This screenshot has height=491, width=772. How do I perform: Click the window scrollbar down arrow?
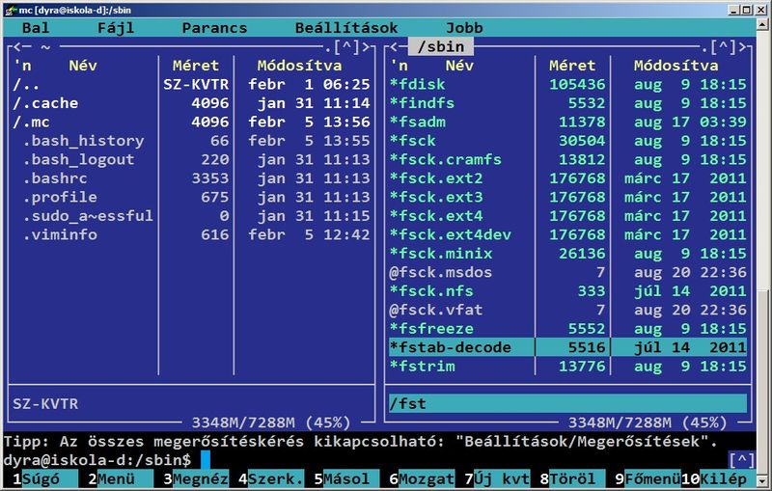762,480
